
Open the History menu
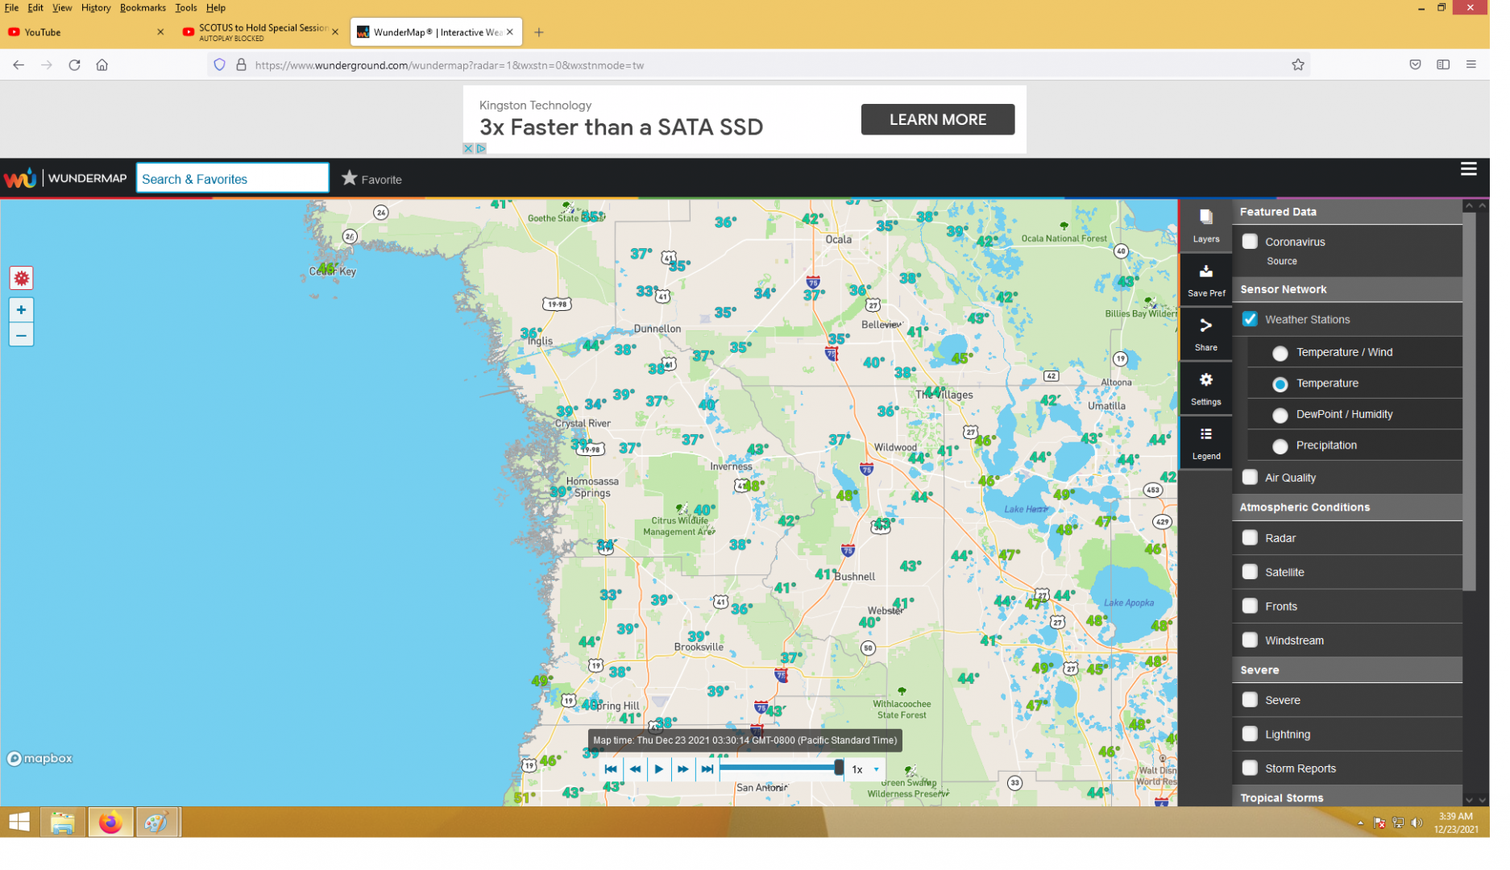[x=97, y=8]
